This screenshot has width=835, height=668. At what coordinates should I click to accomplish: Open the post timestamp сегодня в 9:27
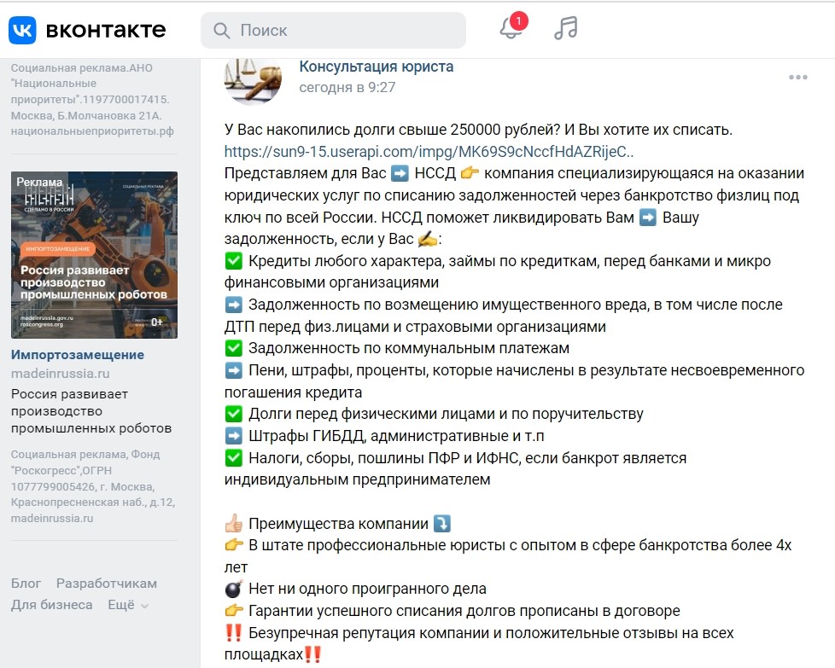tap(347, 87)
